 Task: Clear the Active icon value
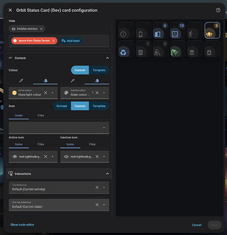[46, 157]
